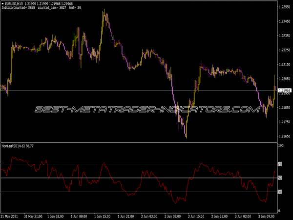Click the 3 Jun 09:00 time label
This screenshot has height=220, width=293.
[266, 217]
